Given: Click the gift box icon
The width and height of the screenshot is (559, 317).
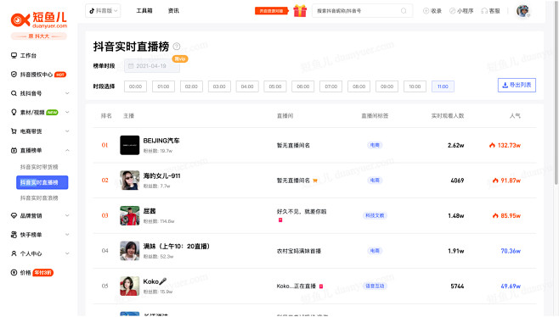Looking at the screenshot, I should [300, 11].
